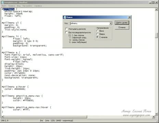Click the horizontal scrollbar's right arrow

154,117
